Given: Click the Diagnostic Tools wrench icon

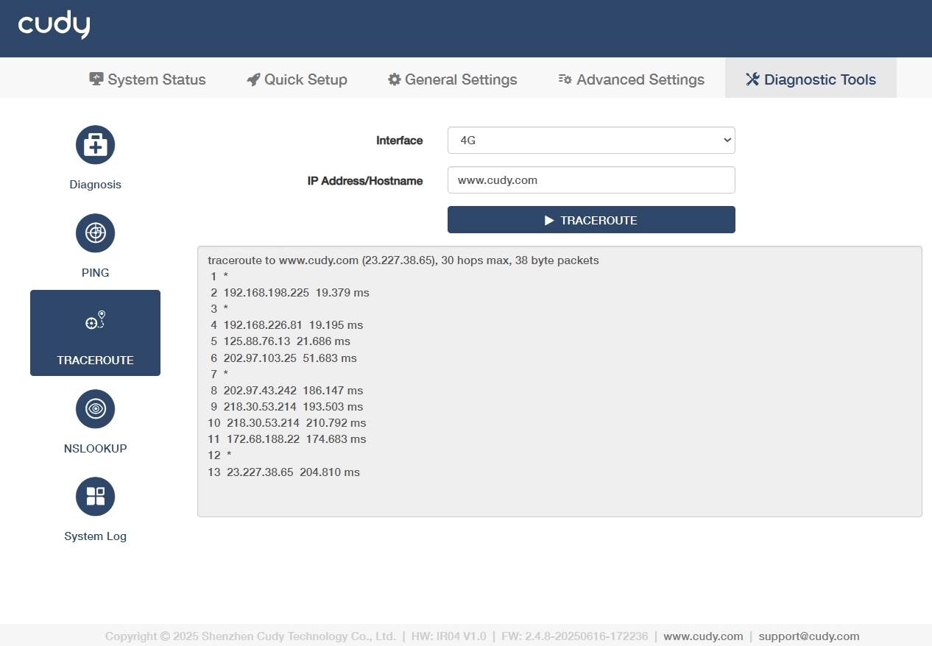Looking at the screenshot, I should pyautogui.click(x=752, y=79).
